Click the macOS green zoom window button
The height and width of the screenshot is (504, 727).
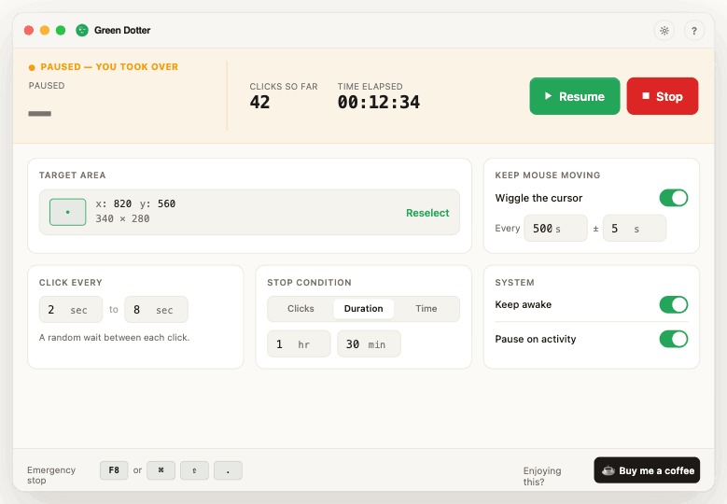point(61,30)
